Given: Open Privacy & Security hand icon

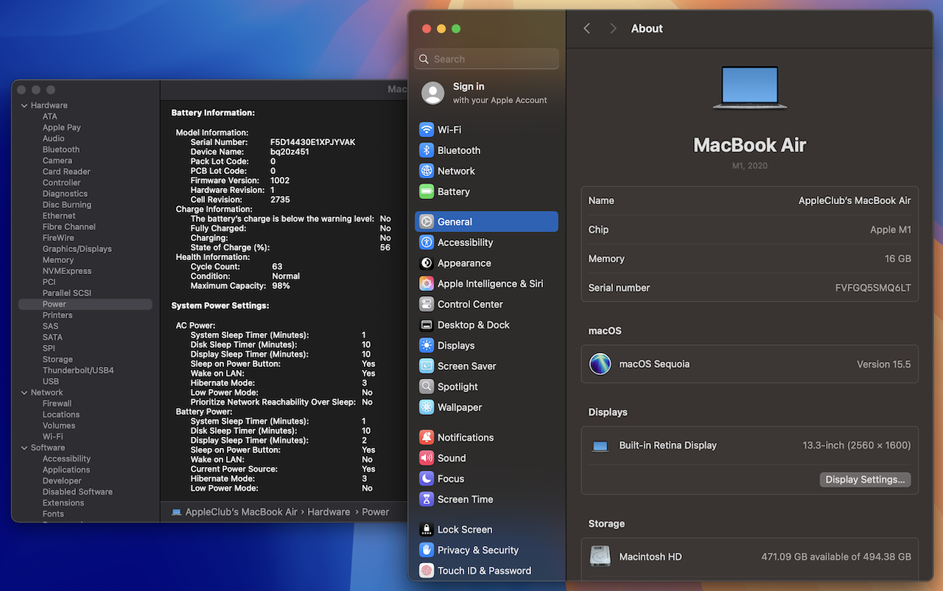Looking at the screenshot, I should click(x=427, y=550).
